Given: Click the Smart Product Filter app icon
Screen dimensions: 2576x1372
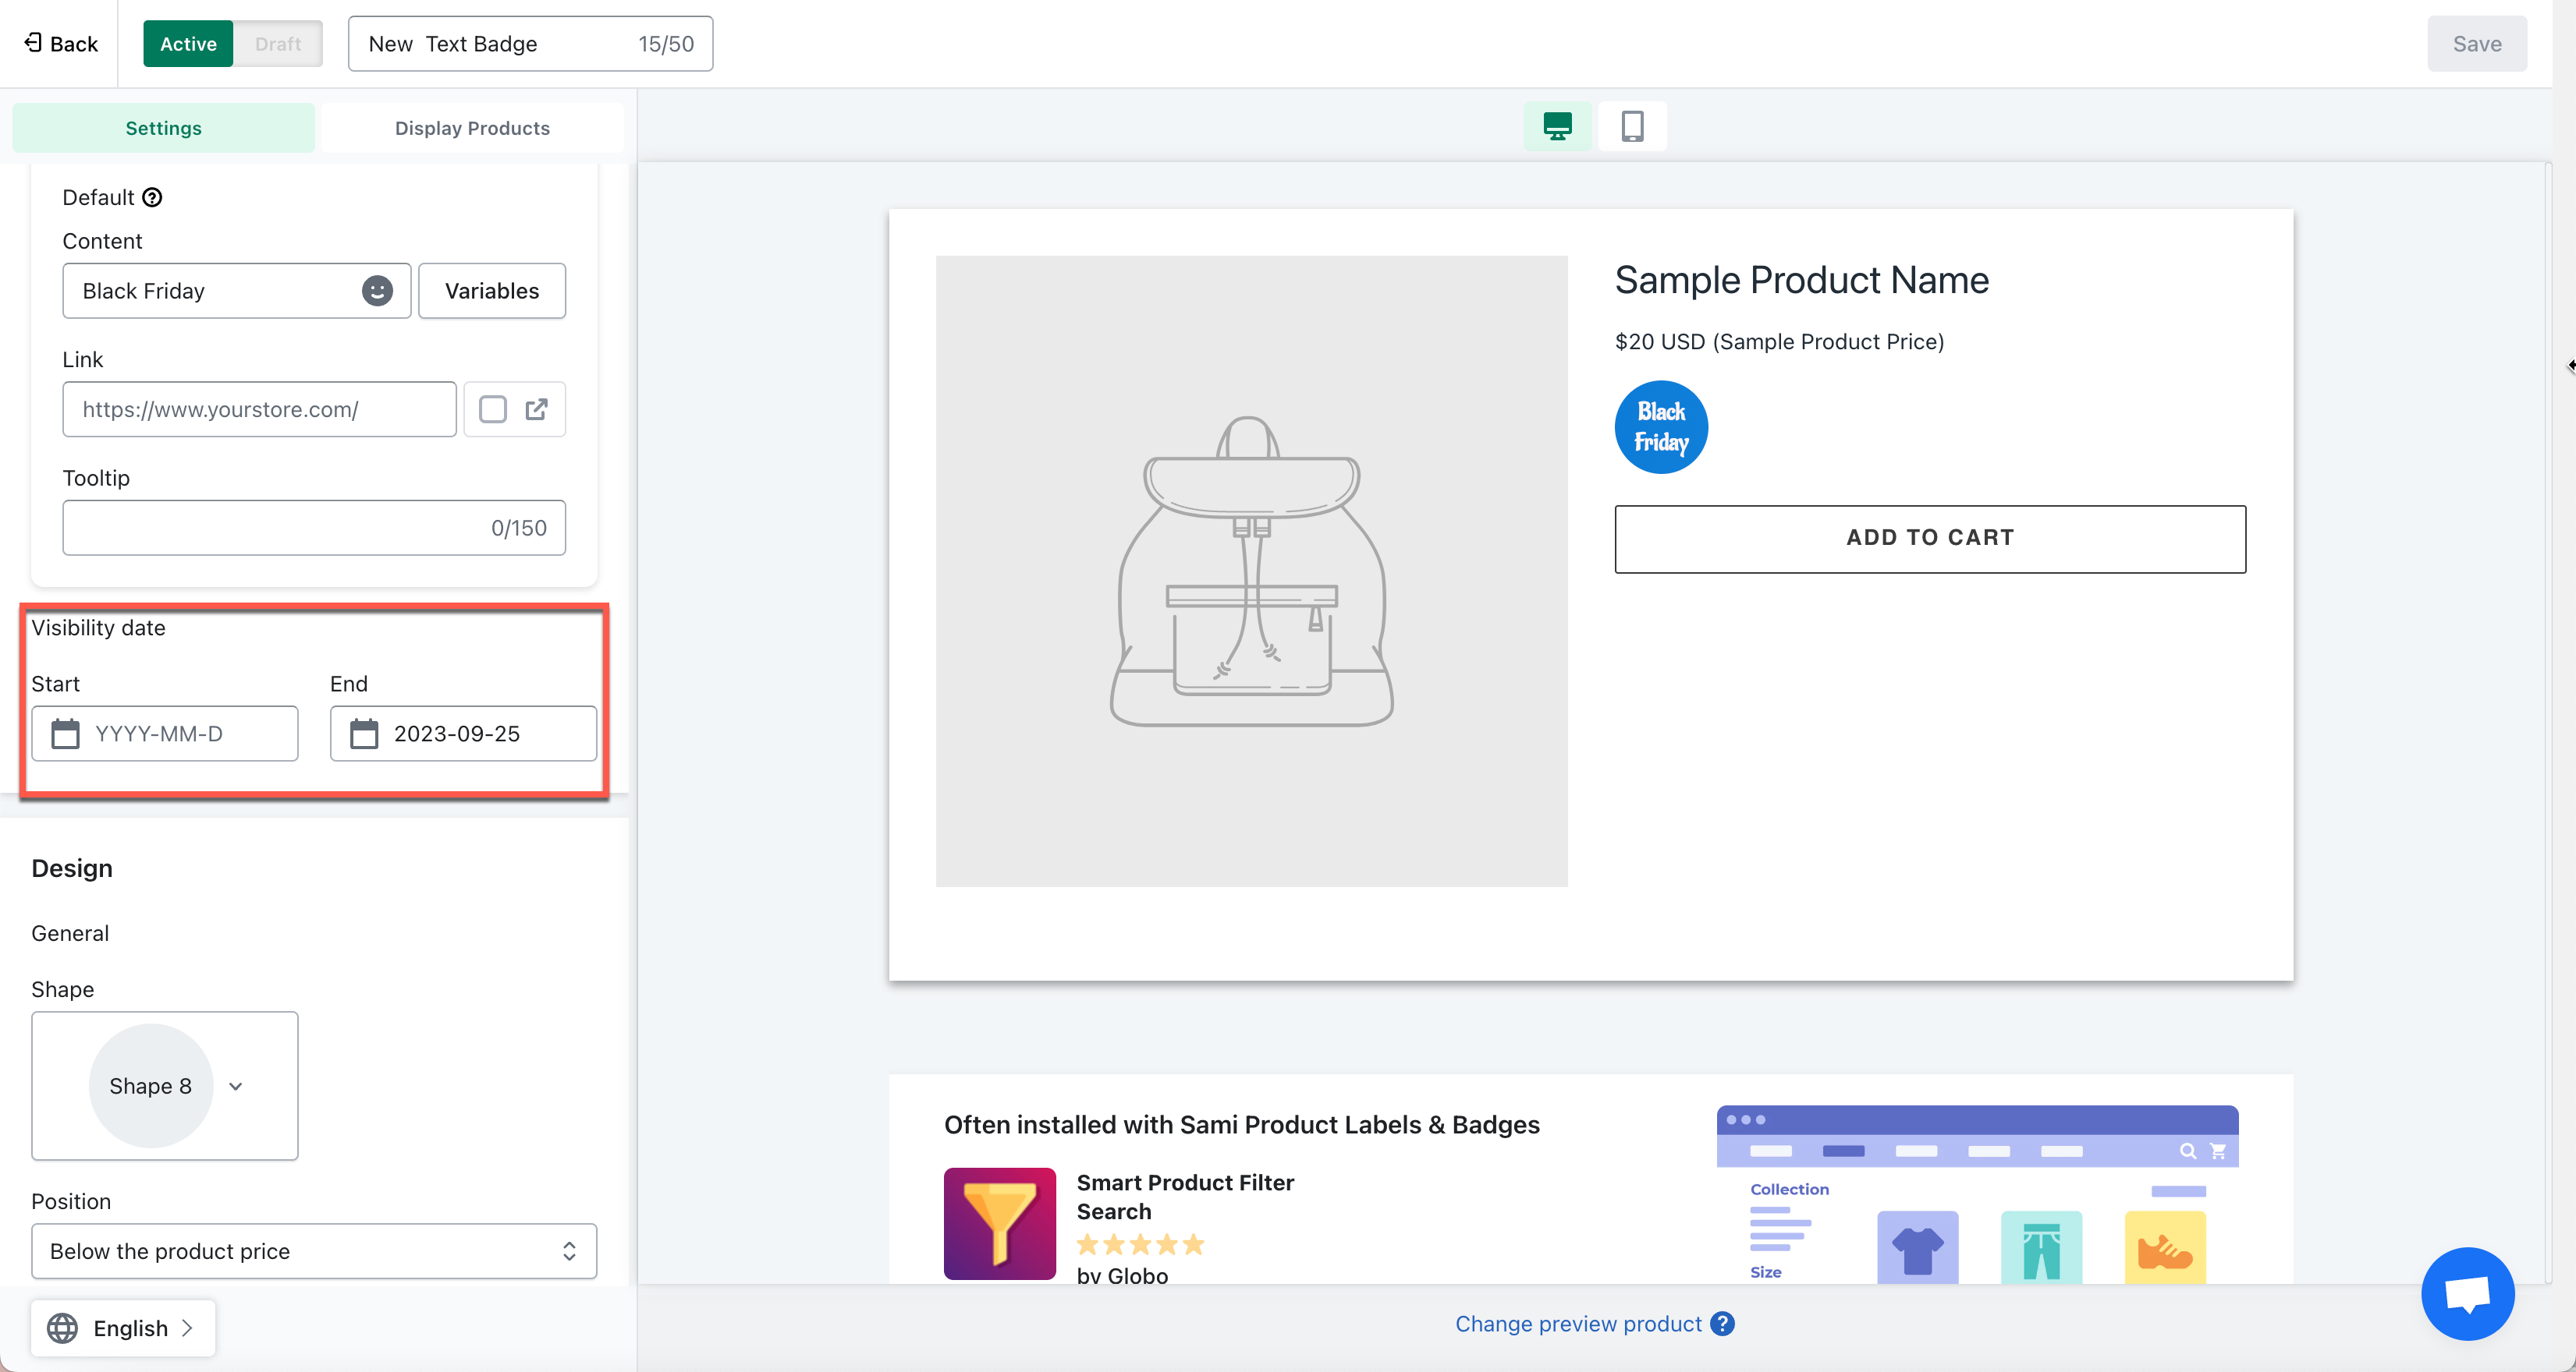Looking at the screenshot, I should (1000, 1224).
